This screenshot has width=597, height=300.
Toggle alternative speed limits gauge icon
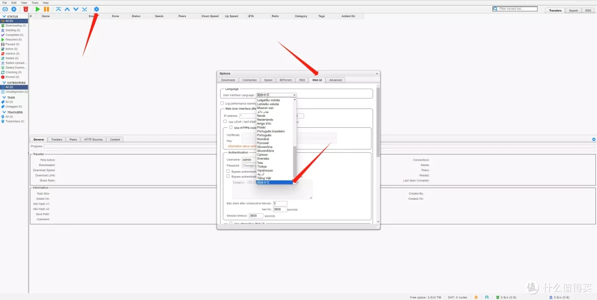(x=486, y=297)
